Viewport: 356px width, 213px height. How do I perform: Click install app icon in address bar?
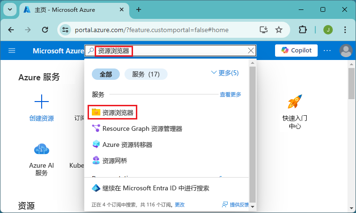[x=264, y=30]
